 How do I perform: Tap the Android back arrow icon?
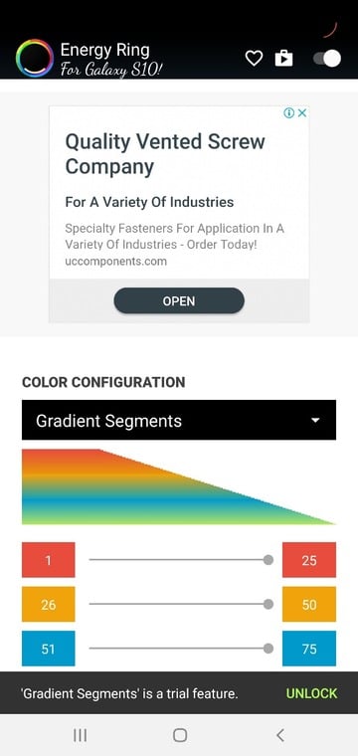280,735
